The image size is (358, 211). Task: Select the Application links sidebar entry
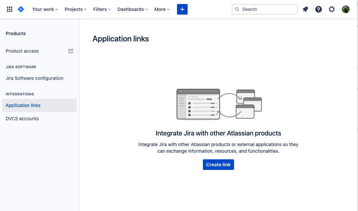(23, 105)
